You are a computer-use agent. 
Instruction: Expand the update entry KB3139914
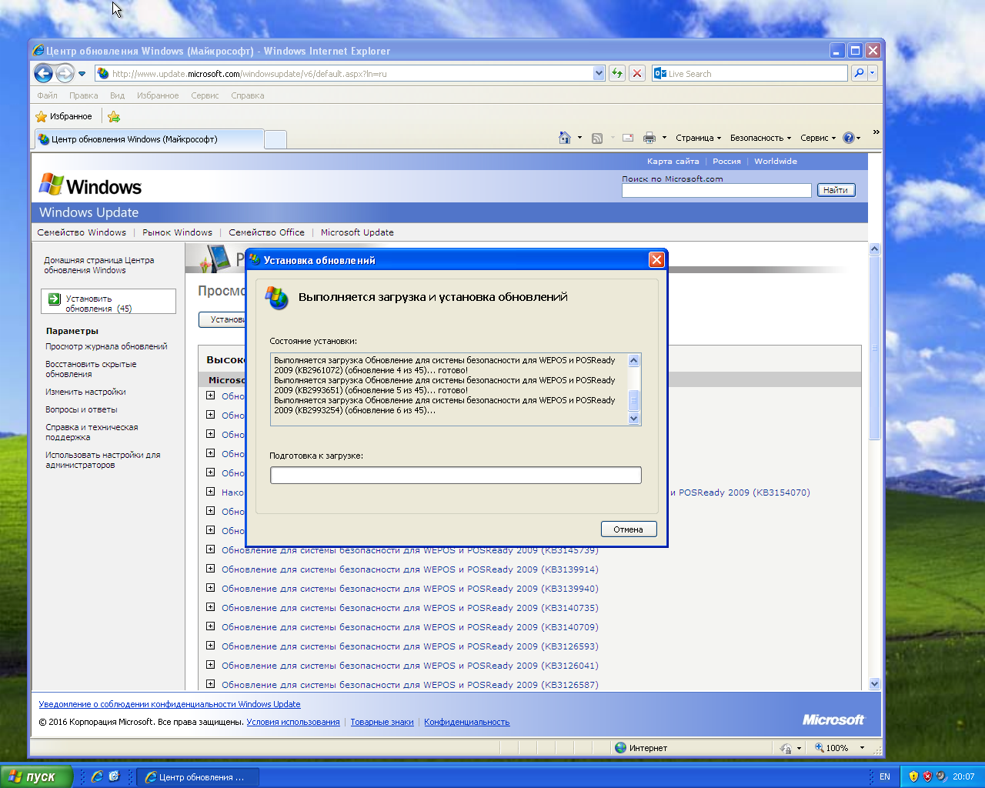(210, 569)
